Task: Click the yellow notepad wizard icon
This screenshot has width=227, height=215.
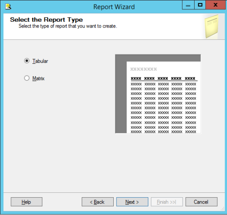Action: point(211,26)
